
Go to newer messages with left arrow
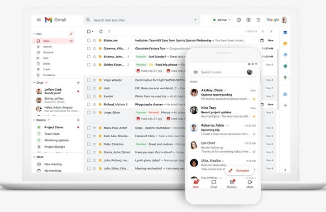tap(263, 31)
